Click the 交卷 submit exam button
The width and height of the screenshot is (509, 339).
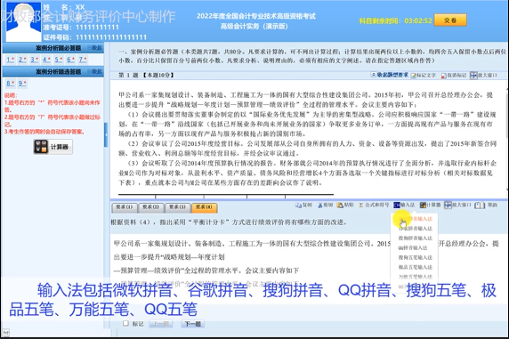pyautogui.click(x=450, y=20)
